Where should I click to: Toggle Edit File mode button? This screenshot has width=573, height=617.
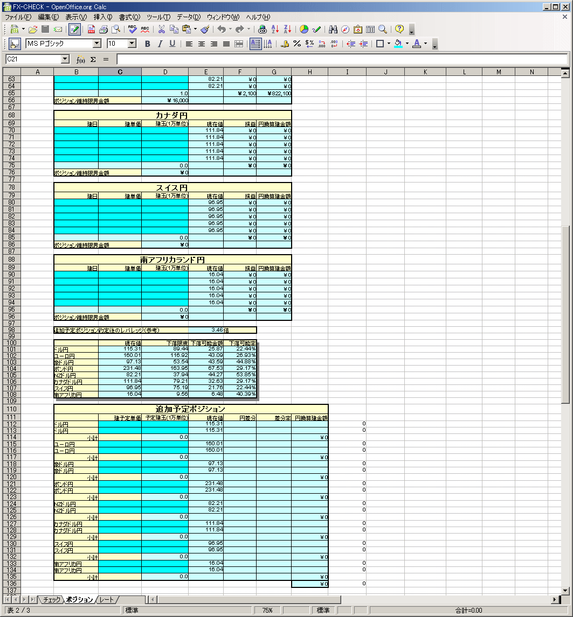74,29
